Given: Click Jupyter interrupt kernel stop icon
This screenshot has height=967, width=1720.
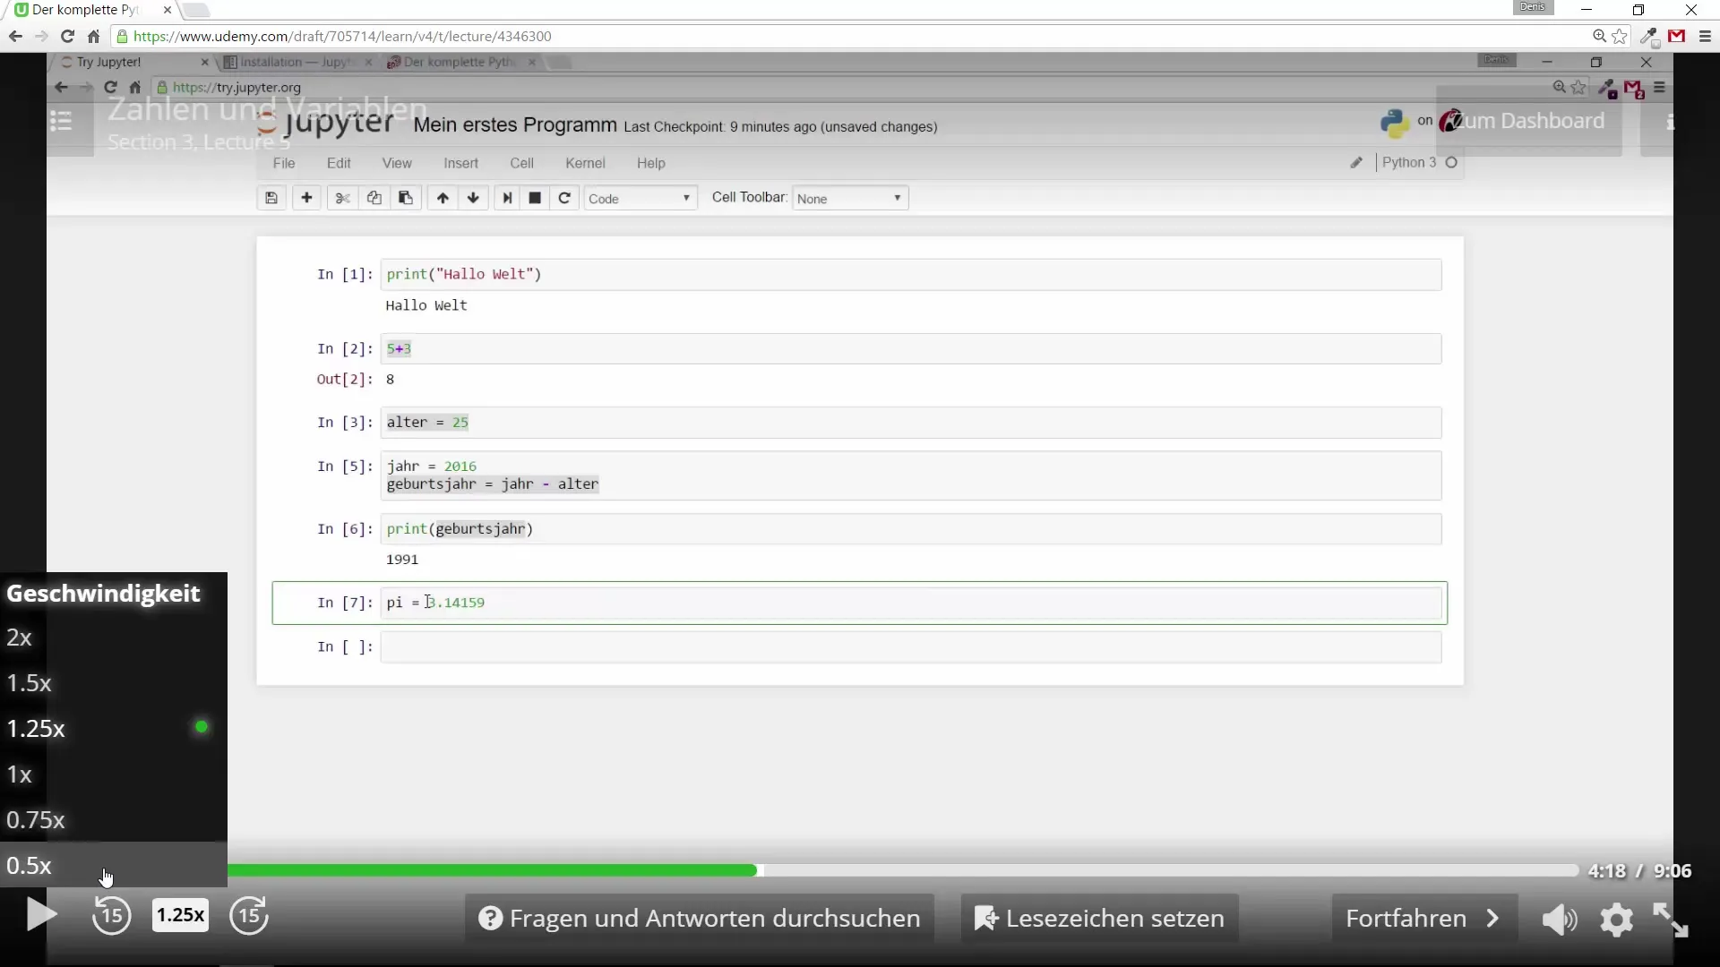Looking at the screenshot, I should point(535,198).
